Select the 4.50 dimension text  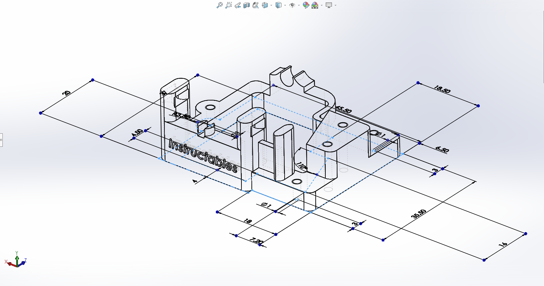click(137, 133)
